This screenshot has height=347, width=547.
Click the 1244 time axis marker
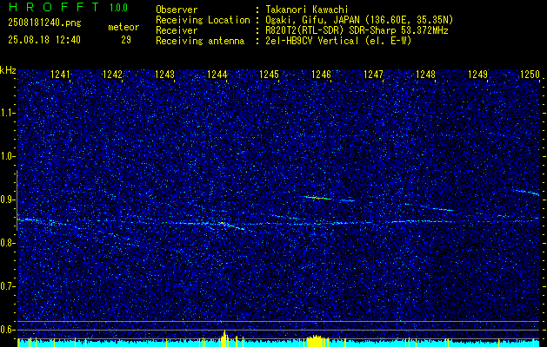pyautogui.click(x=217, y=75)
